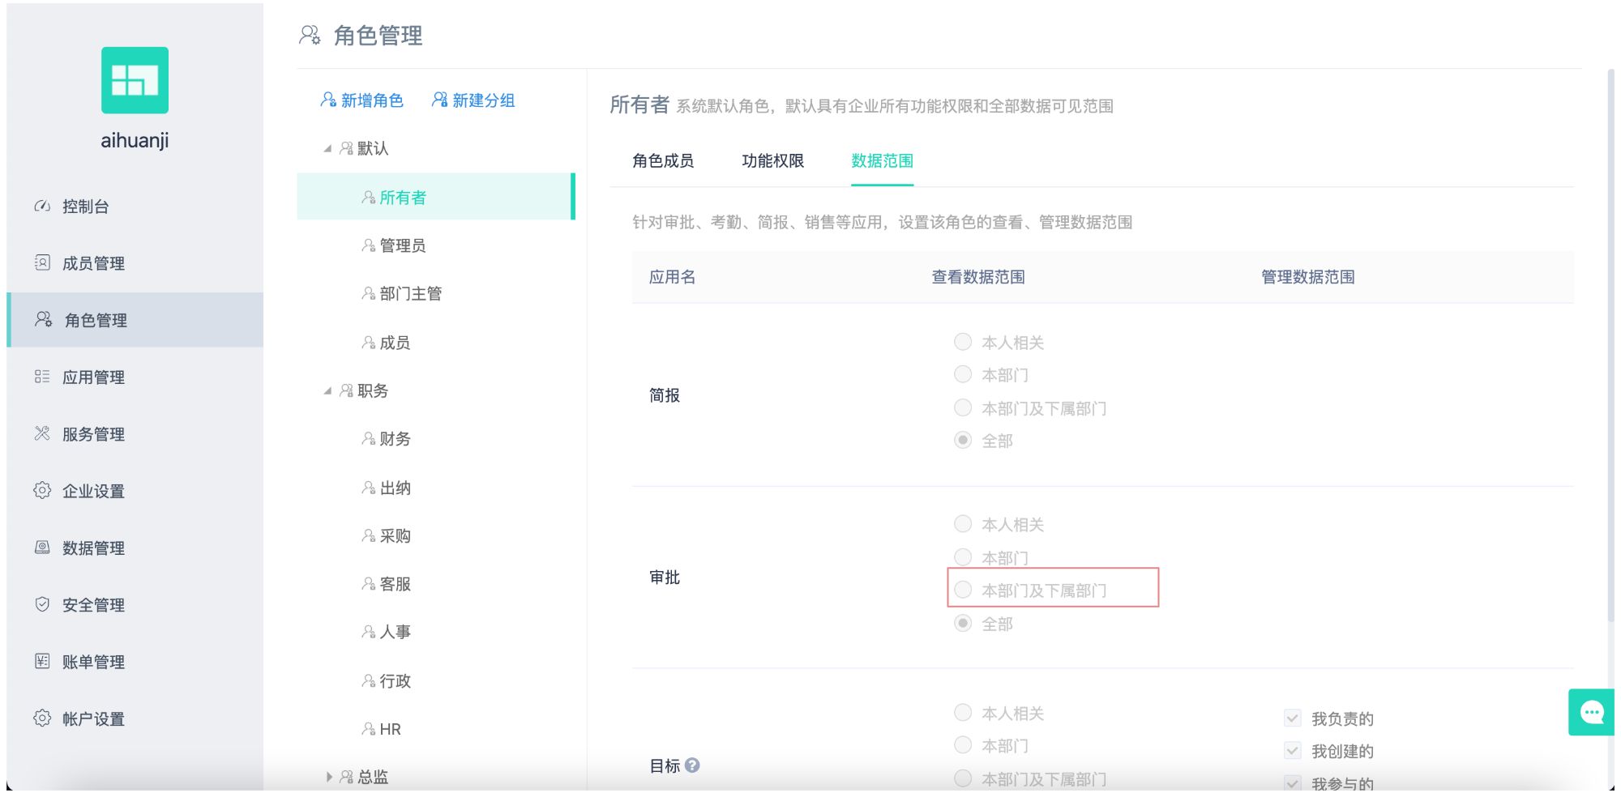The height and width of the screenshot is (793, 1621).
Task: Click the 应用管理 list icon
Action: pos(42,377)
